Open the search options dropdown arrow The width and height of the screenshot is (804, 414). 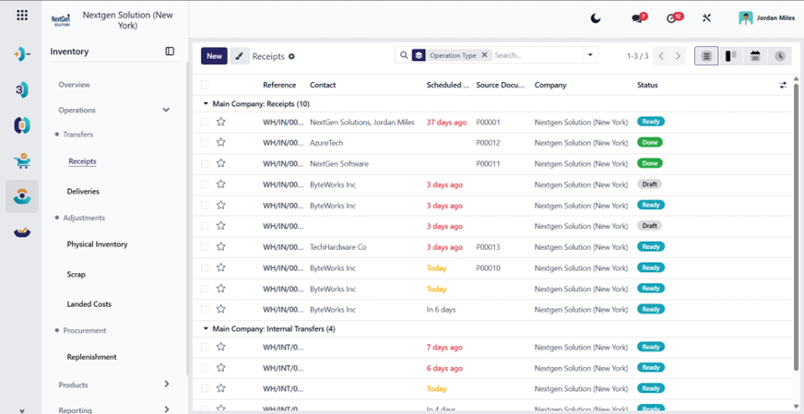[x=590, y=55]
